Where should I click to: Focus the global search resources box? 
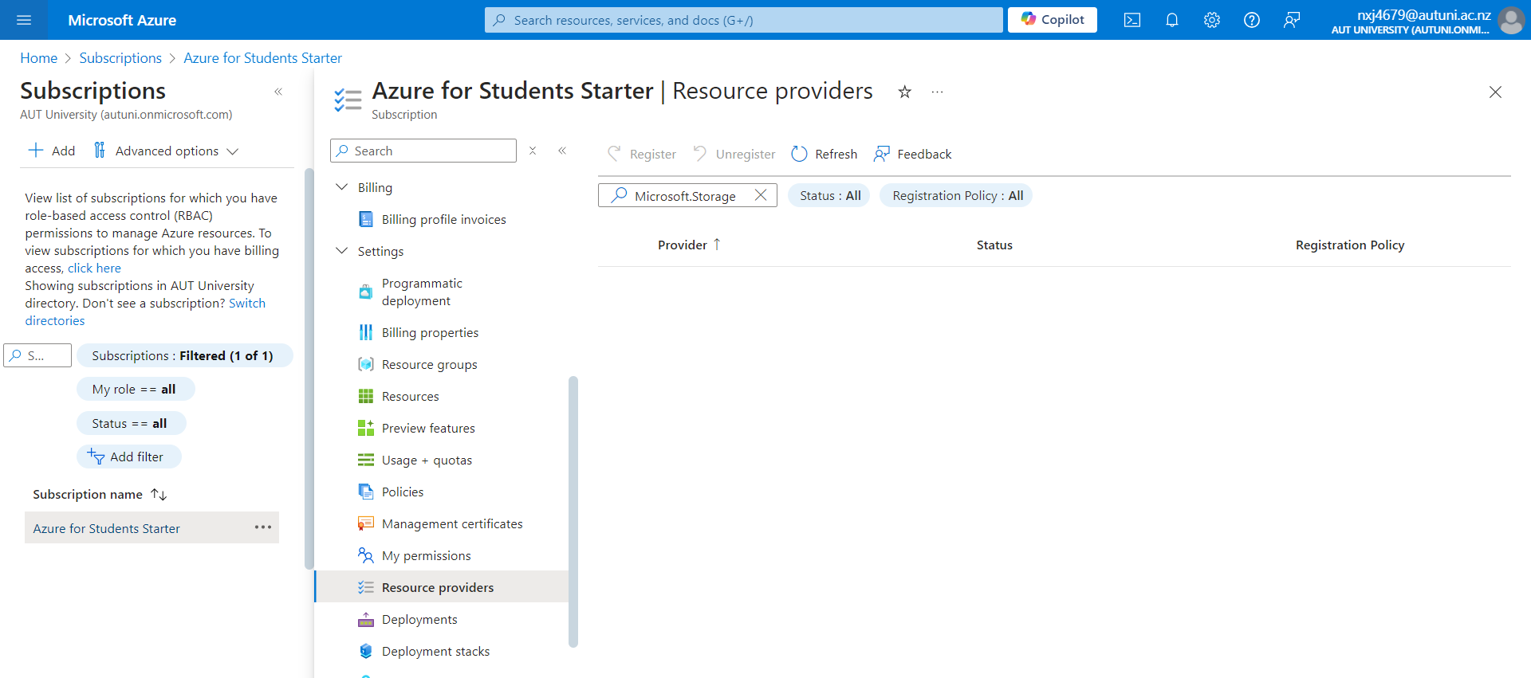point(743,20)
